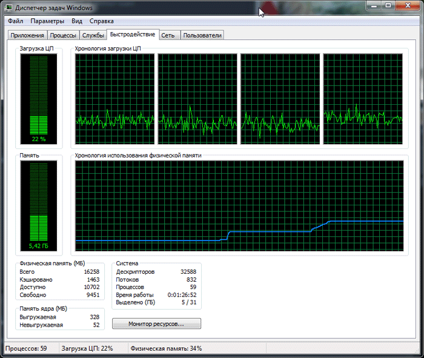
Task: Click the Кэшировано value 1463
Action: (93, 279)
